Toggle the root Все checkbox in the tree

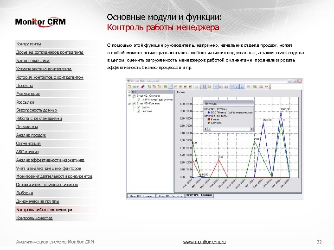[129, 92]
